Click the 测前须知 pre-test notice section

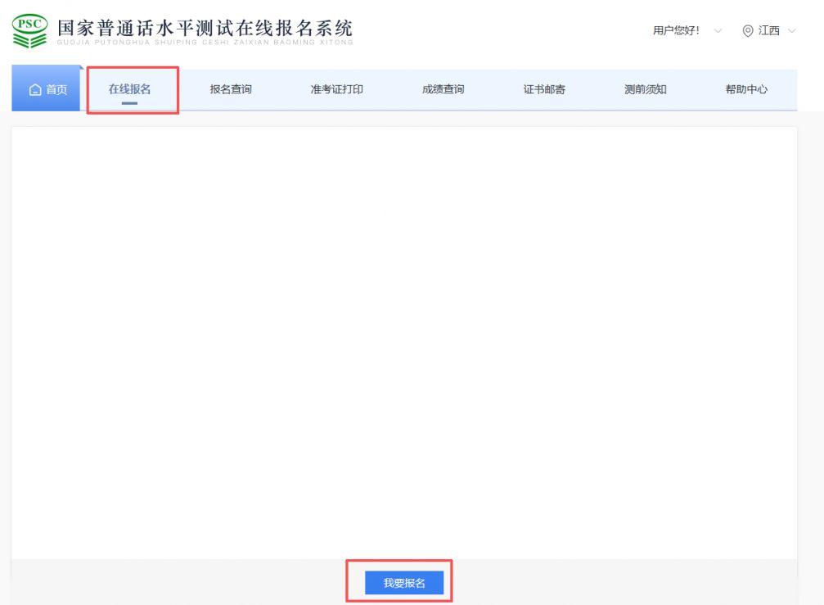[x=646, y=89]
